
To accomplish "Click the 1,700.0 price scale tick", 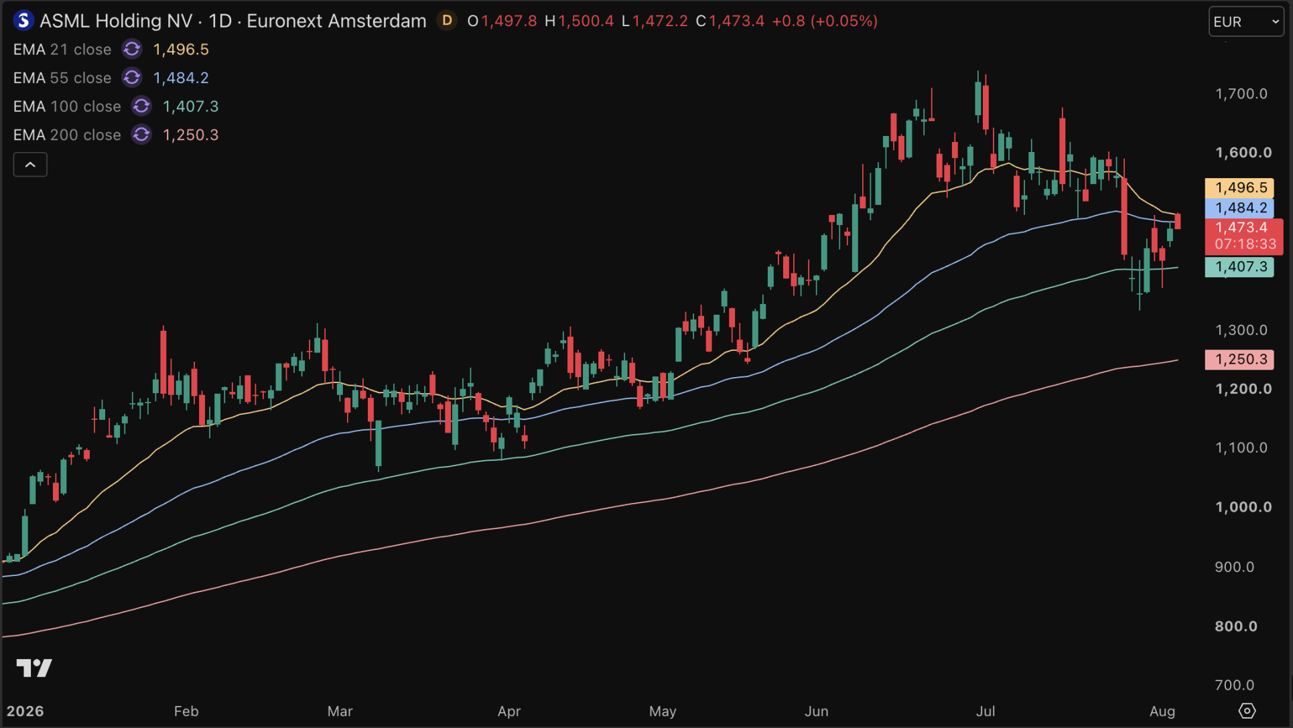I will click(x=1241, y=94).
